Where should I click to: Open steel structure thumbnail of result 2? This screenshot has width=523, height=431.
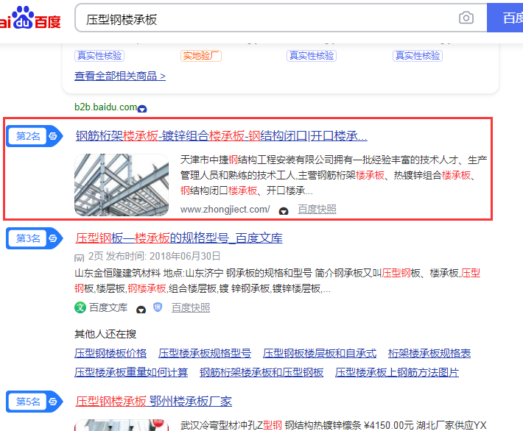122,185
